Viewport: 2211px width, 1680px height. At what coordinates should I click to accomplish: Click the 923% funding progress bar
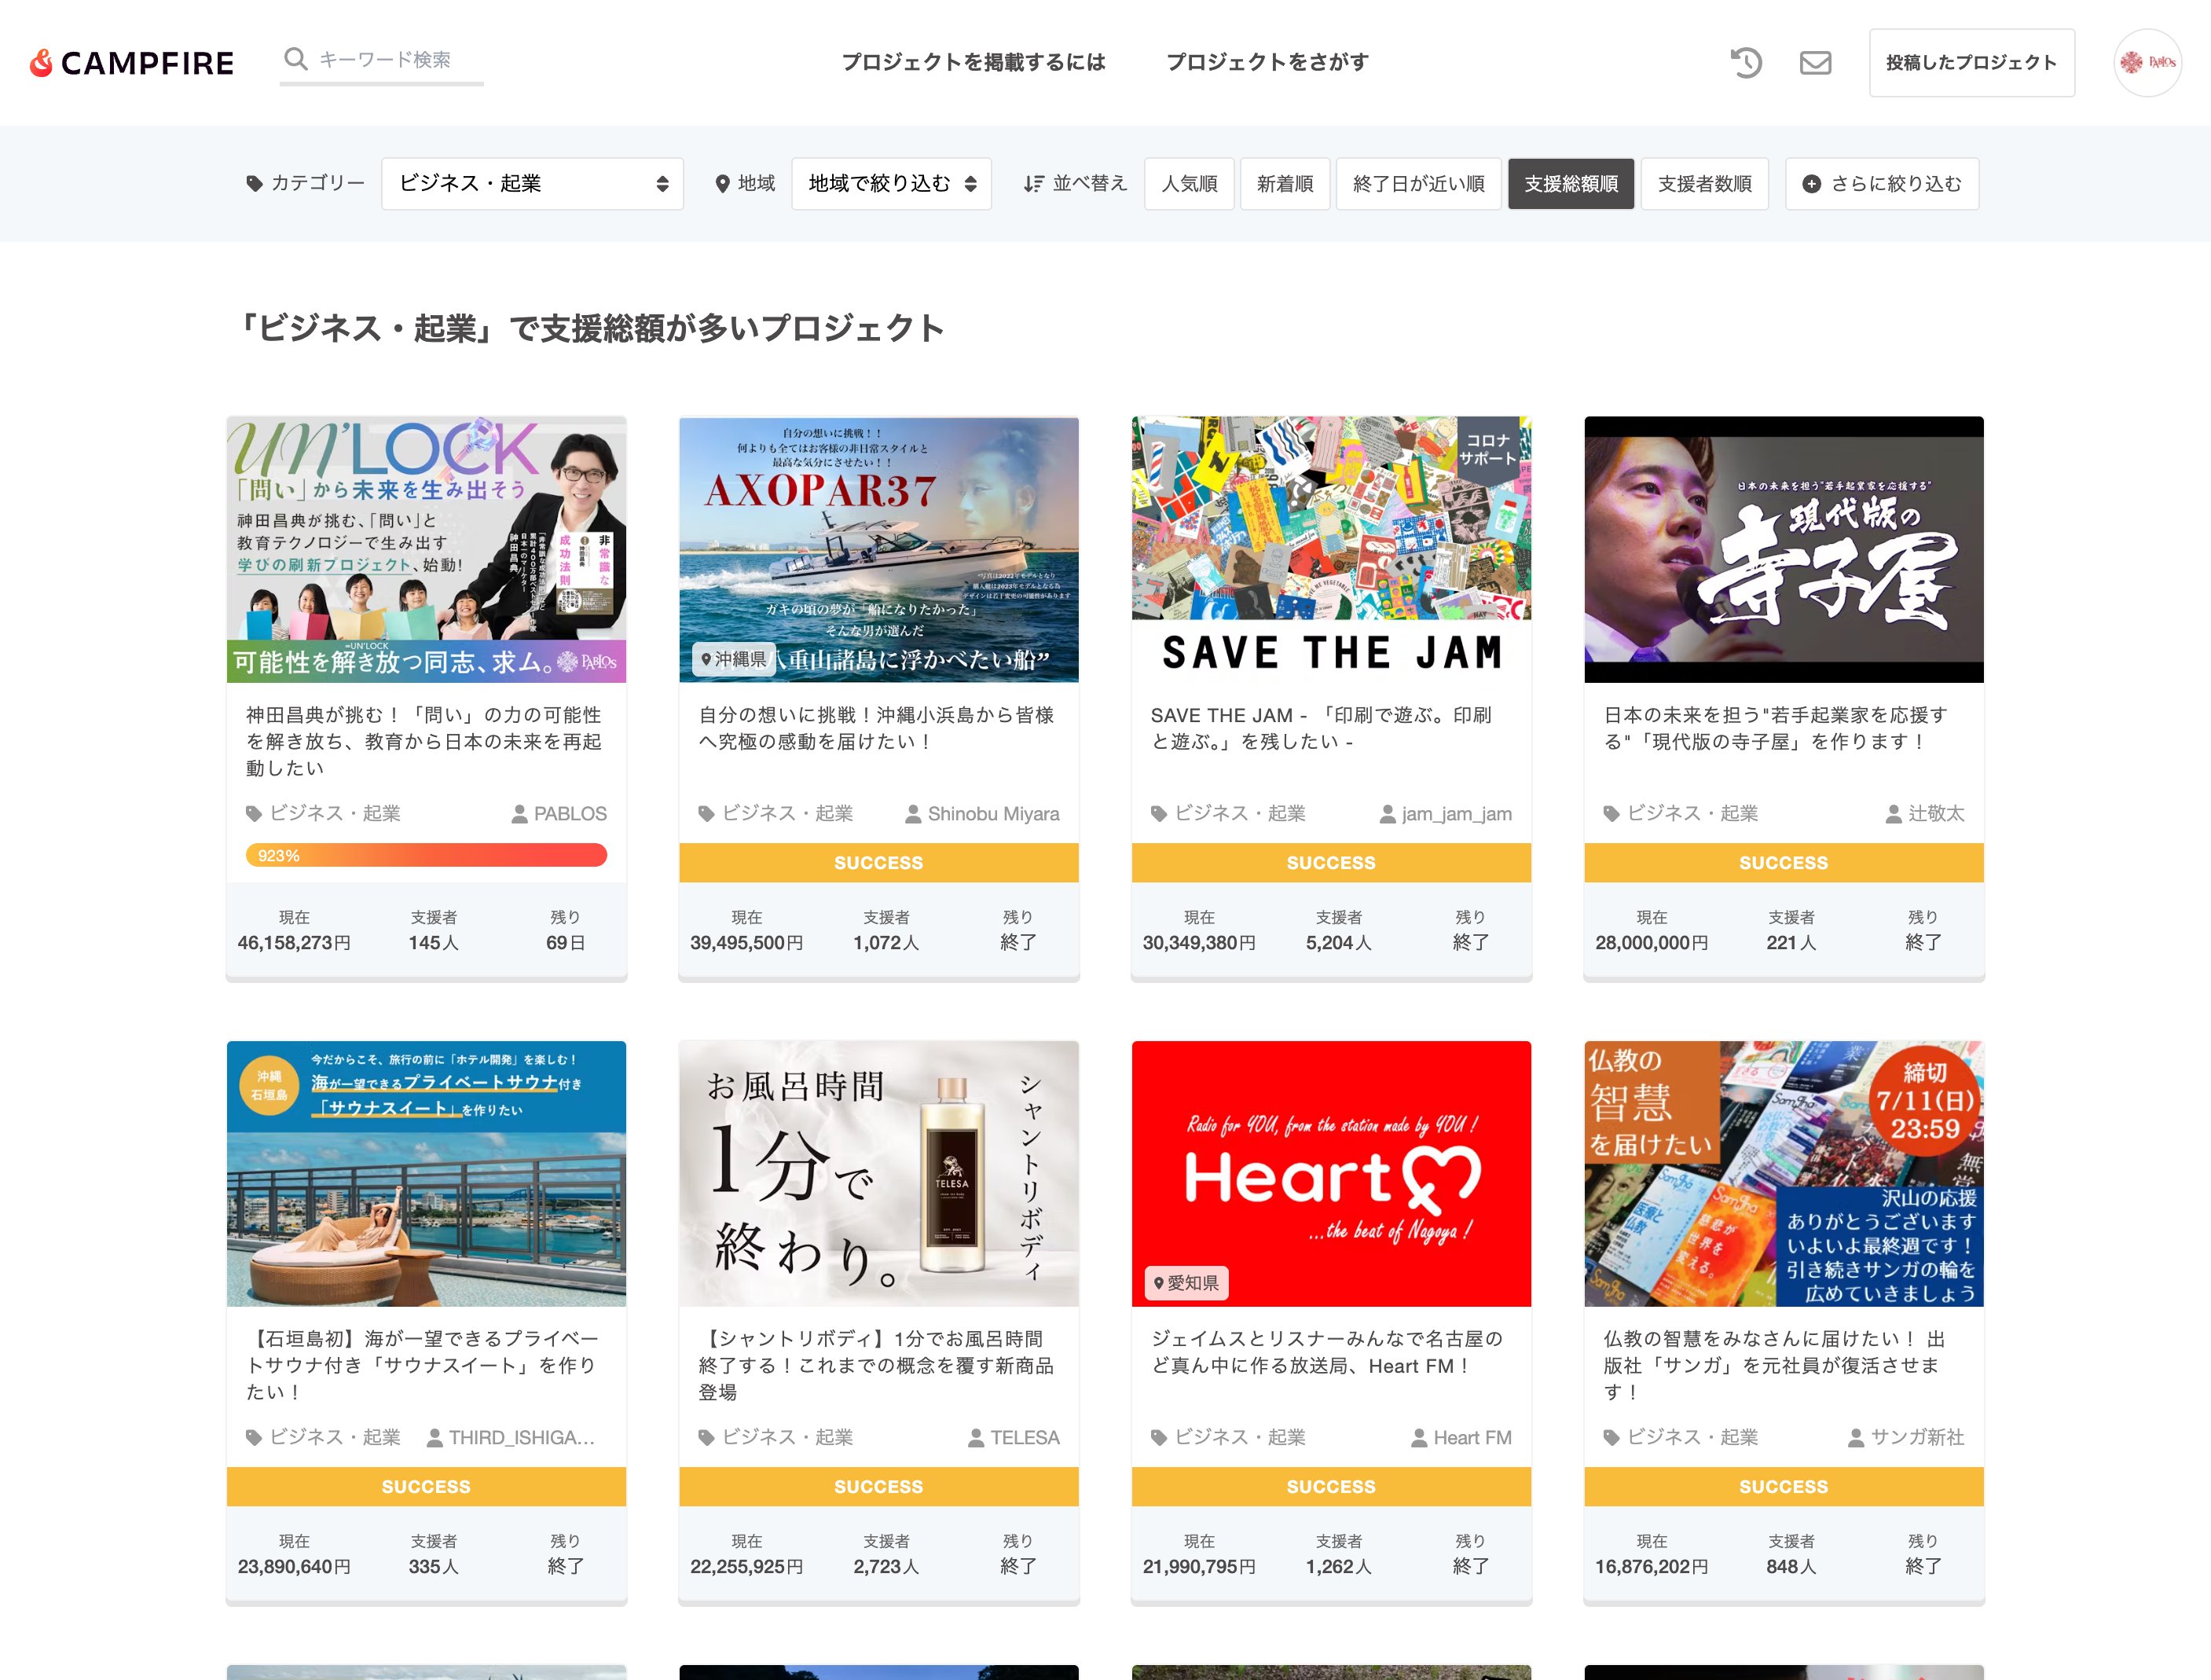point(426,855)
